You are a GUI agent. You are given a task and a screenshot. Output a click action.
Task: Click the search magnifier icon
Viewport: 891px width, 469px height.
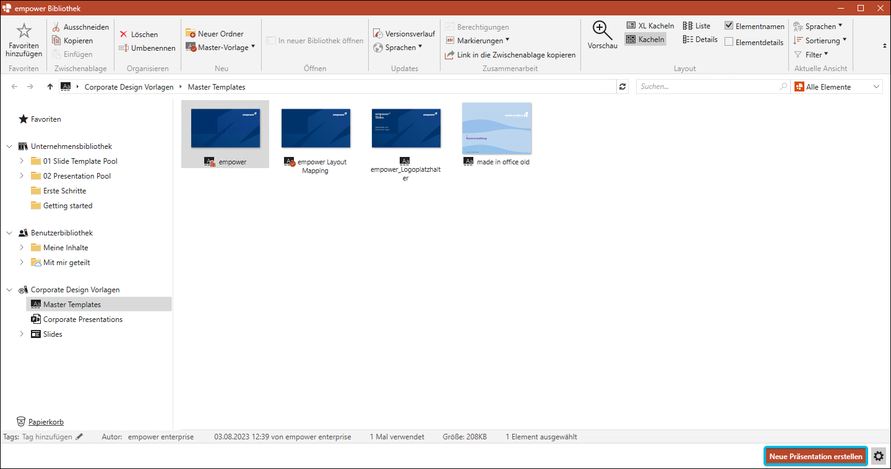pos(784,87)
